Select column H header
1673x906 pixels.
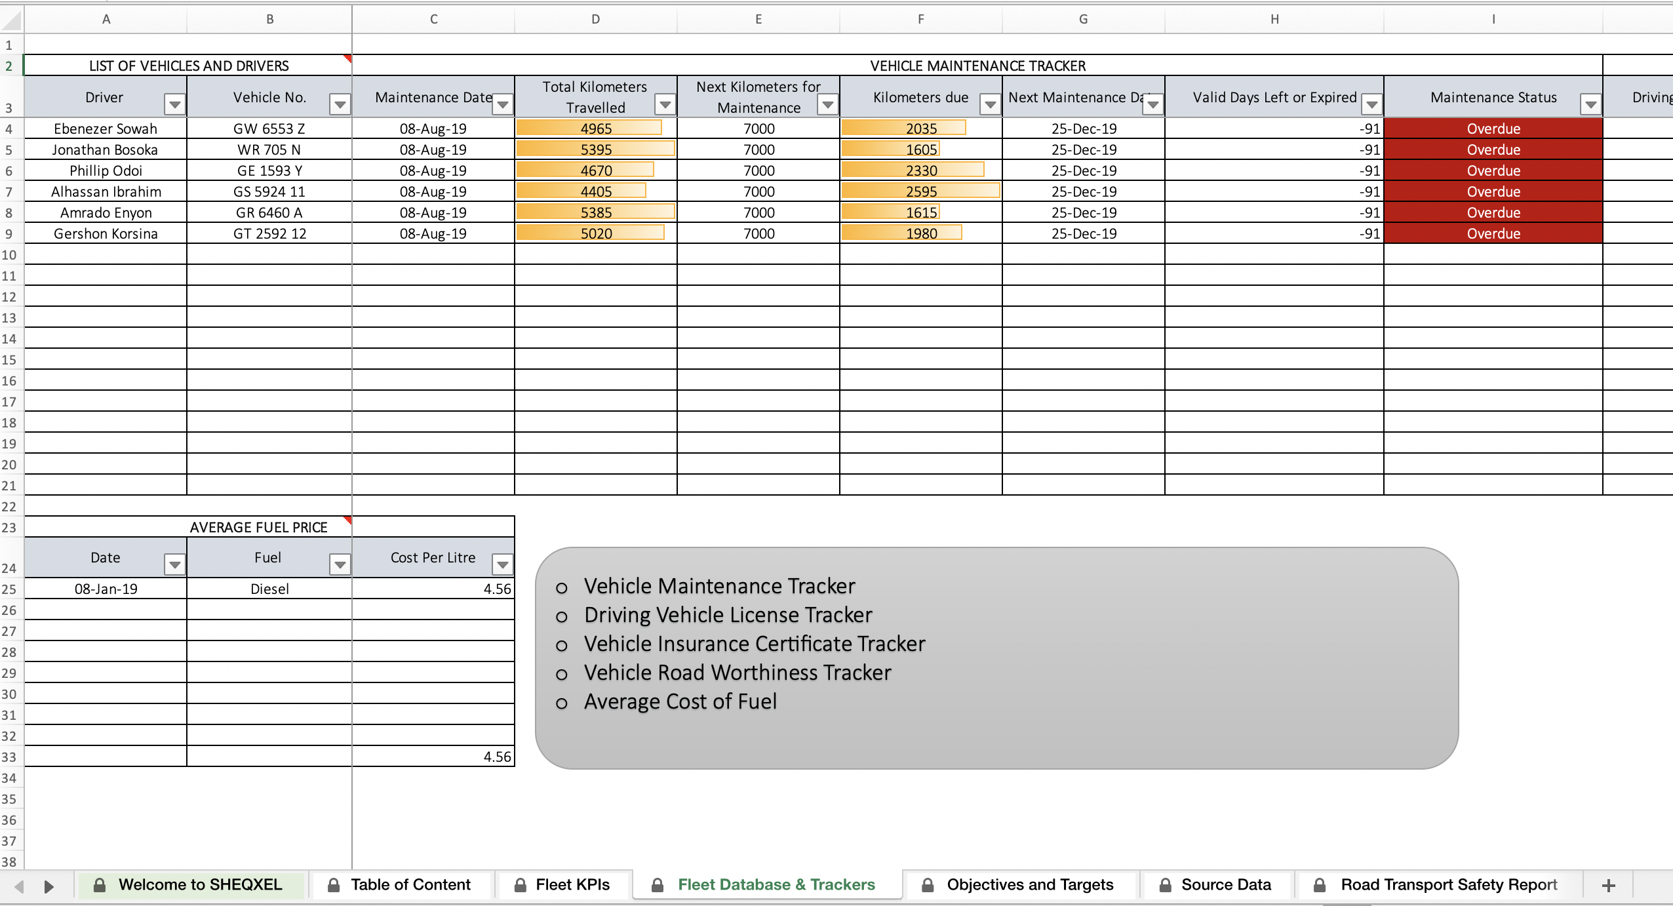[1274, 20]
